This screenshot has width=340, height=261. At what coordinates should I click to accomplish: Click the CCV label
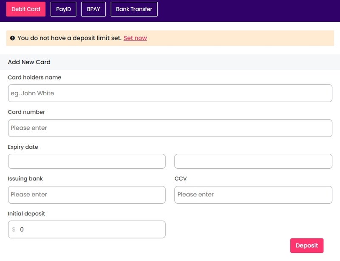(x=180, y=179)
